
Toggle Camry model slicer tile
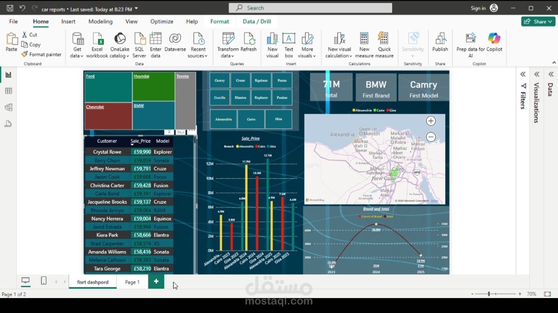coord(220,81)
